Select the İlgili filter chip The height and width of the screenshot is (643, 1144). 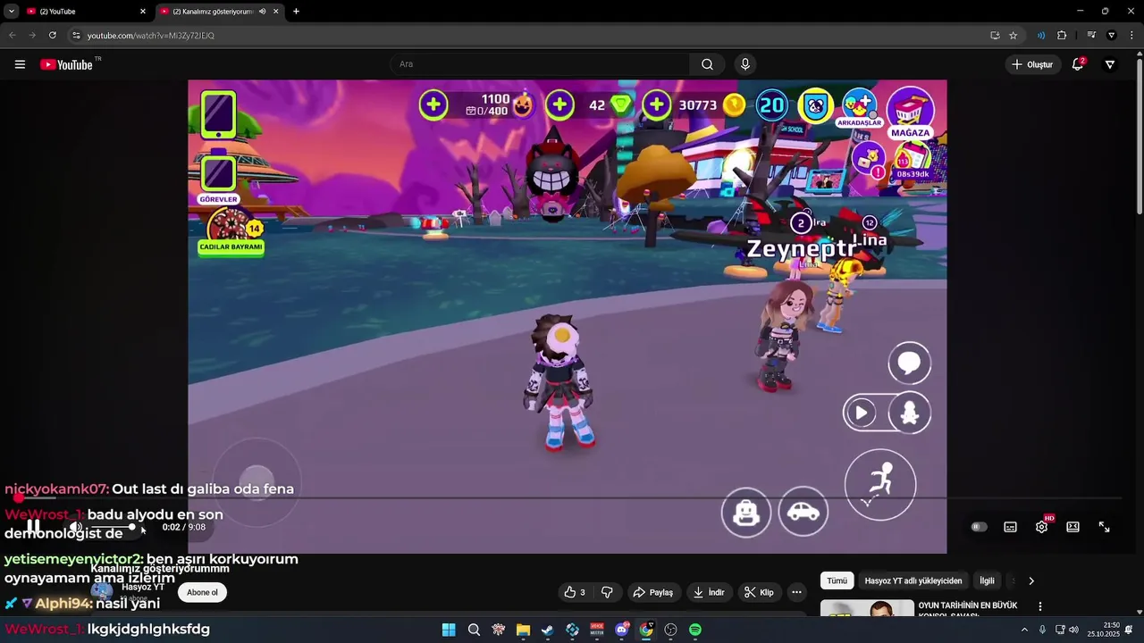(x=987, y=580)
